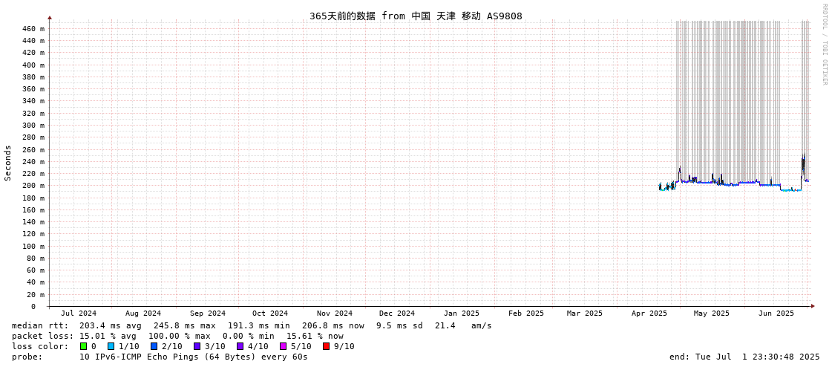Click the 'Jun 2025' x-axis label
832x367 pixels.
coord(777,314)
